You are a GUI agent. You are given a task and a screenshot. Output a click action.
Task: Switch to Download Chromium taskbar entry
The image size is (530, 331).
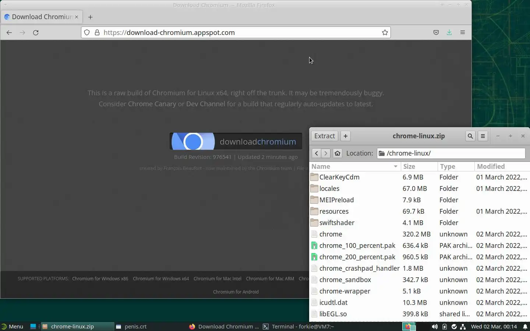pyautogui.click(x=224, y=326)
